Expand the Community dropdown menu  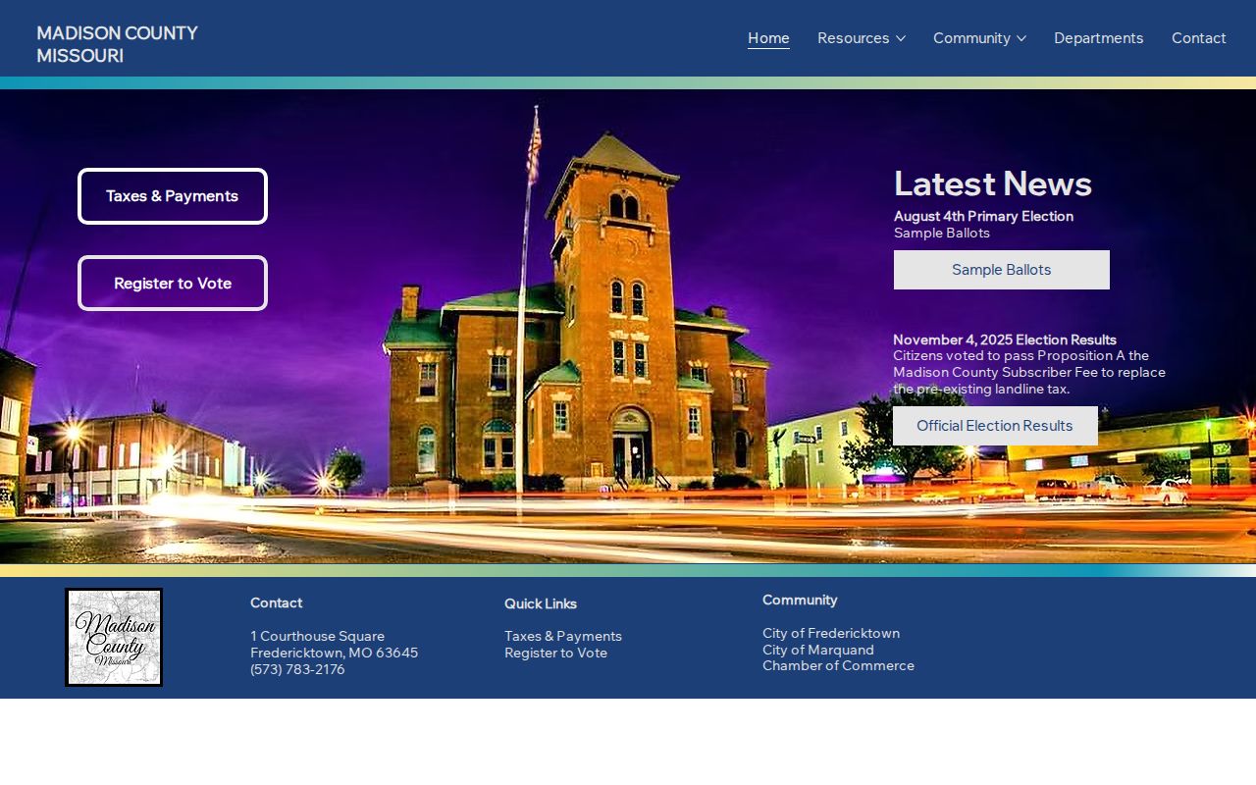point(979,38)
